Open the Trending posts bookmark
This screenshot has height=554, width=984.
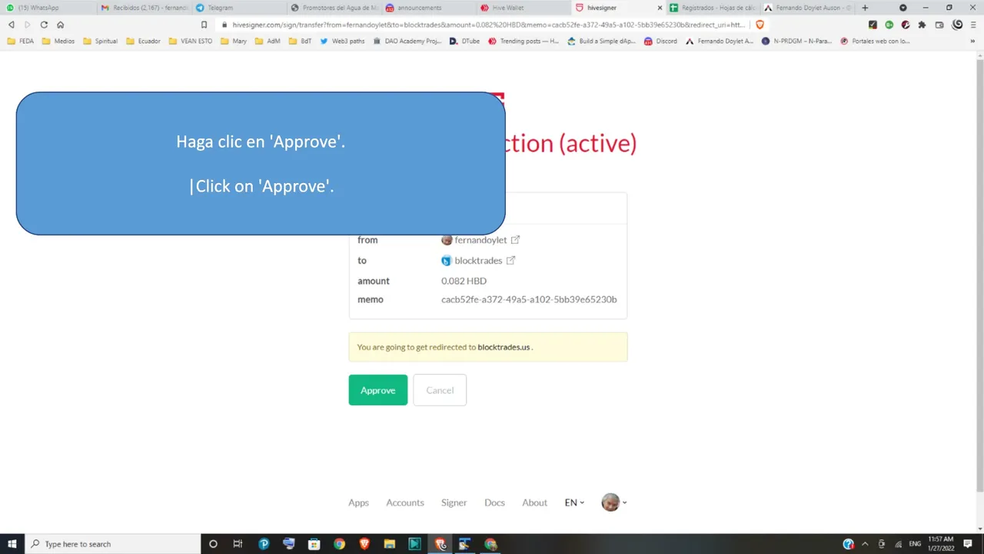coord(524,41)
